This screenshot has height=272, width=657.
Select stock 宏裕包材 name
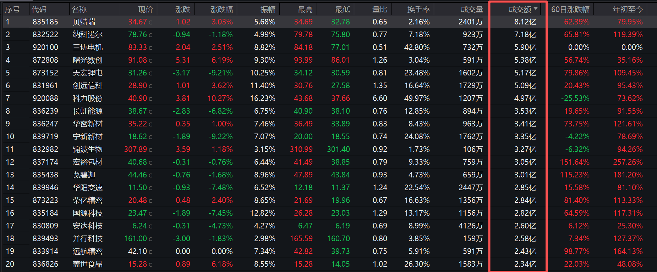click(88, 162)
